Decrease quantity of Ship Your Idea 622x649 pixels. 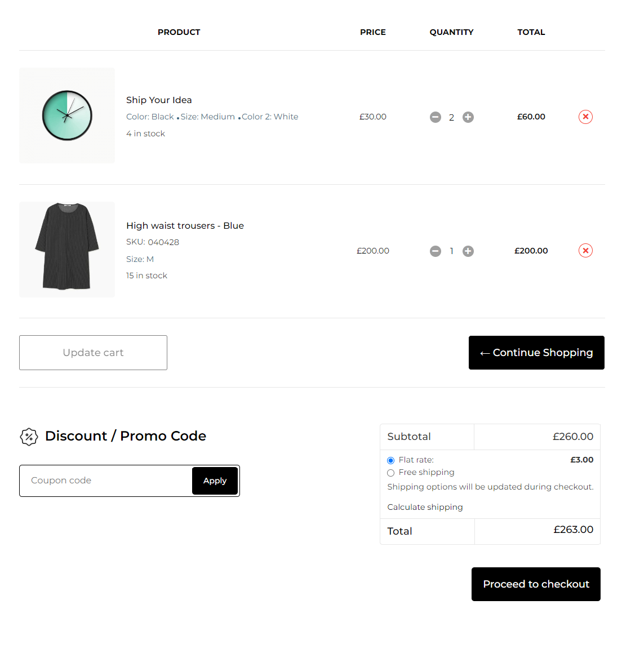click(x=435, y=117)
